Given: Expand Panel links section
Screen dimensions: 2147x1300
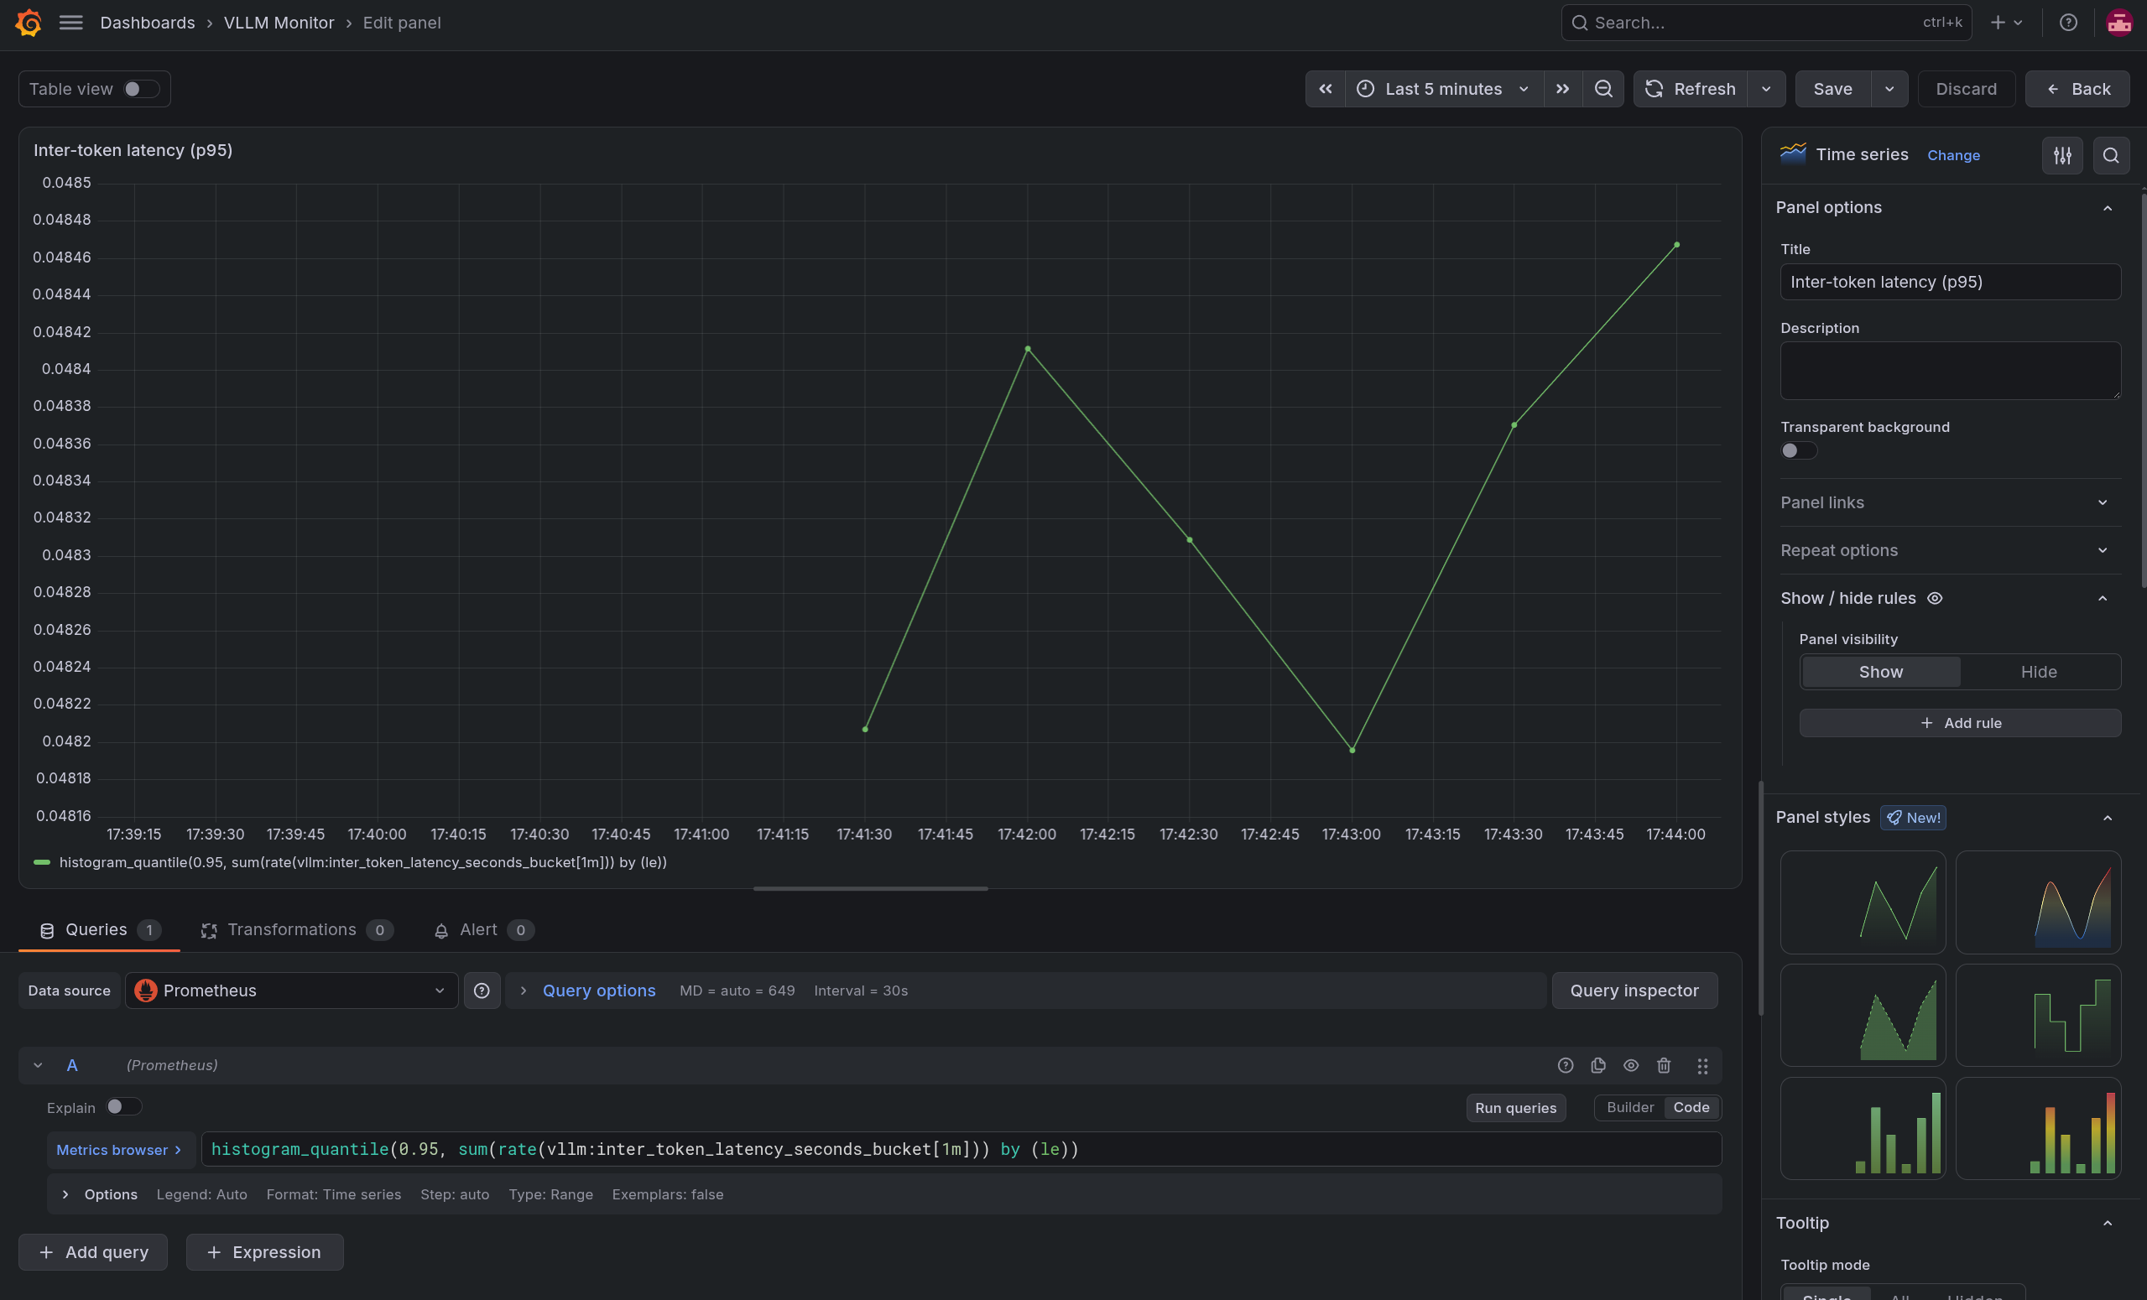Looking at the screenshot, I should pos(1950,502).
